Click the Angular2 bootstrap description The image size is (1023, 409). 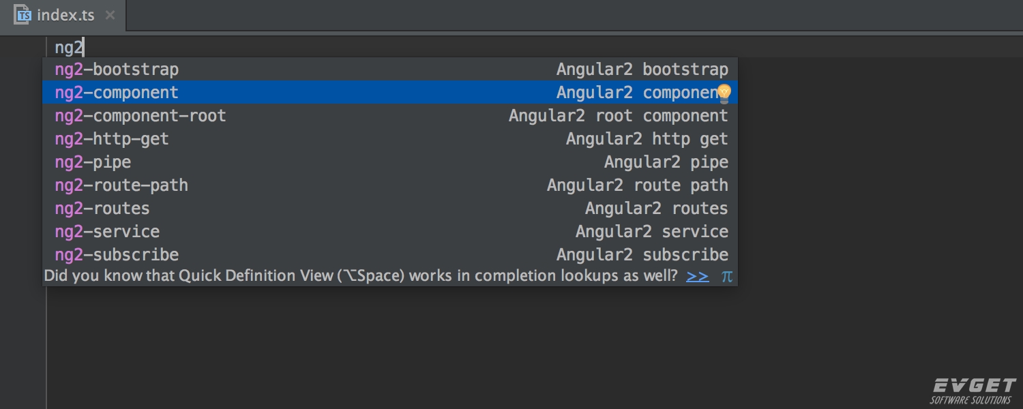[642, 70]
